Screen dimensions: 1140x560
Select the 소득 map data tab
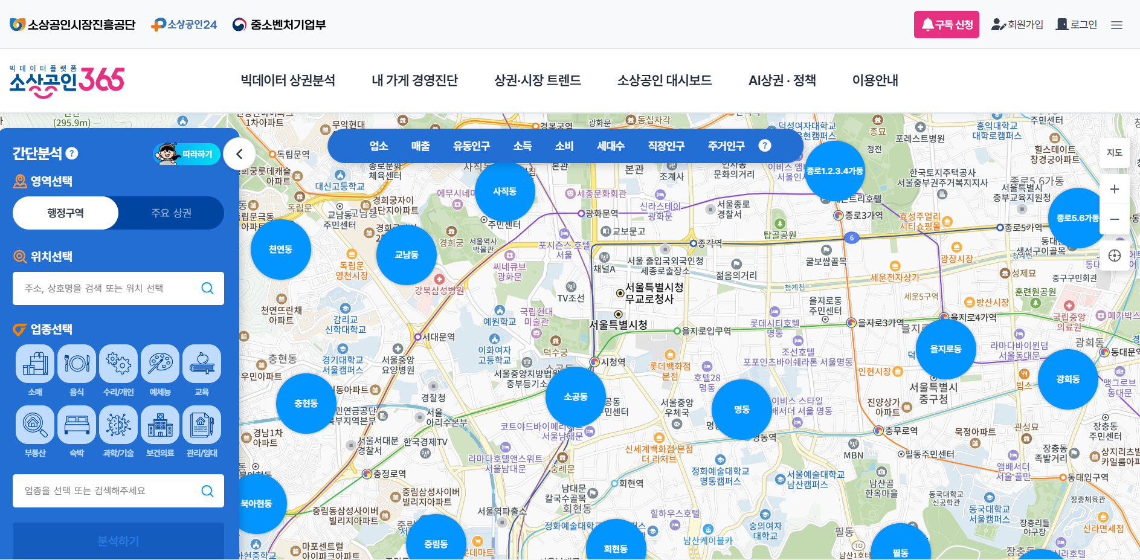523,146
